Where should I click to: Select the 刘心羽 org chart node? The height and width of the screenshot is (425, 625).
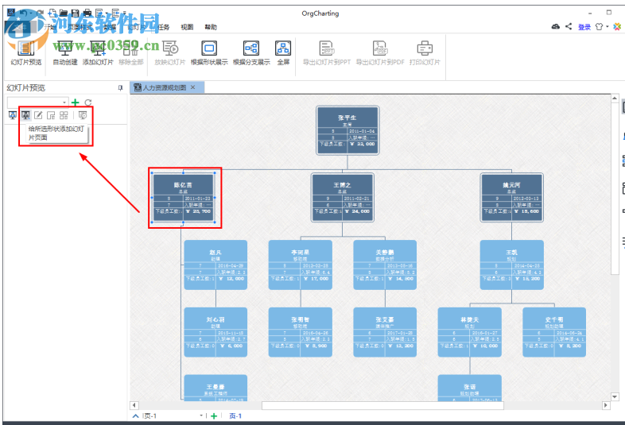click(x=215, y=332)
